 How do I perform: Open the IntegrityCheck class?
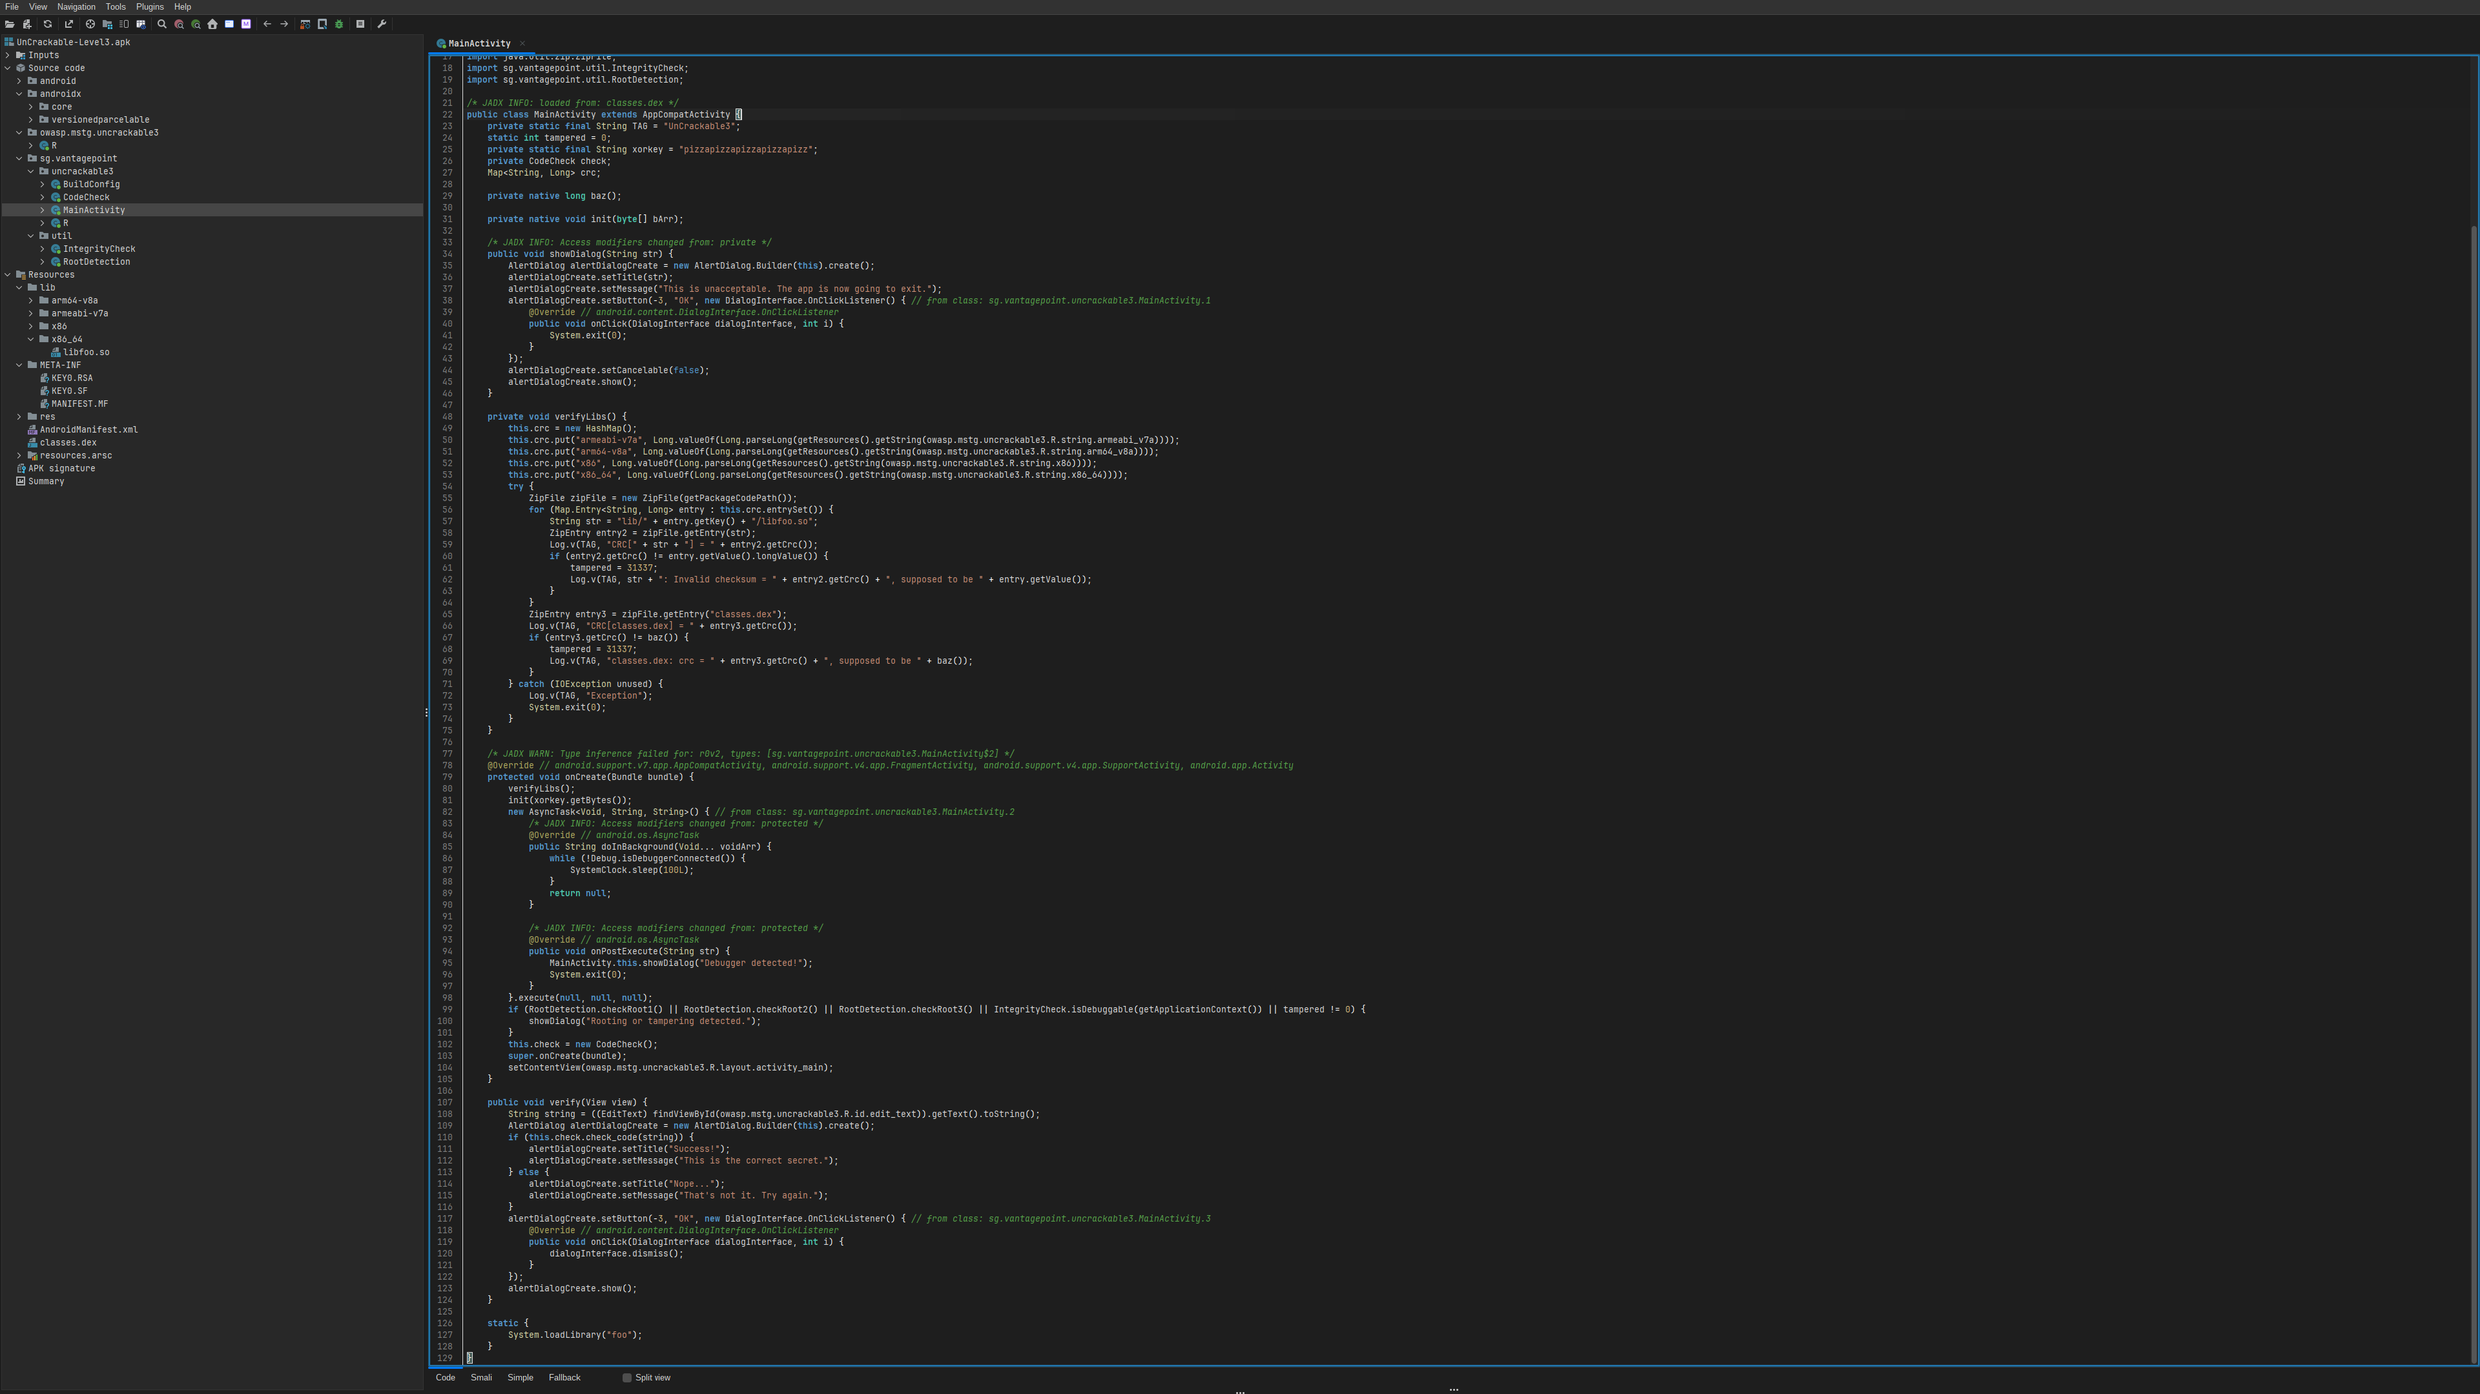99,249
